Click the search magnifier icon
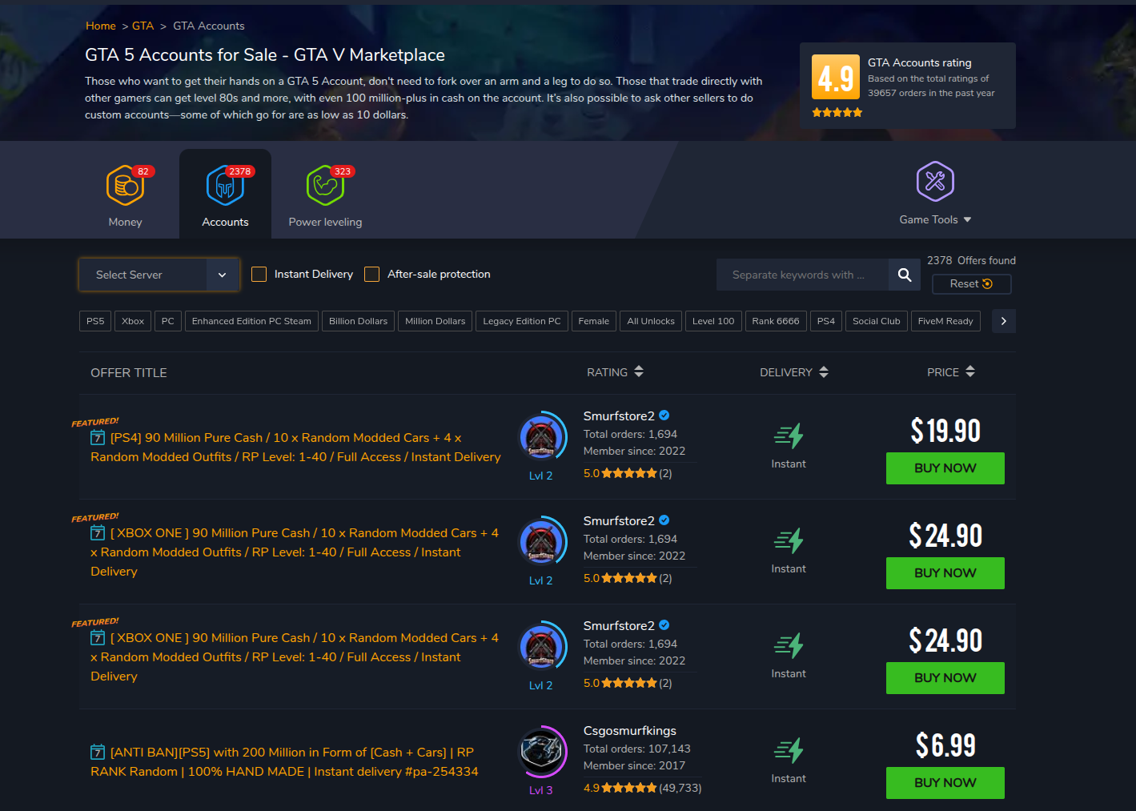The height and width of the screenshot is (811, 1136). tap(905, 275)
